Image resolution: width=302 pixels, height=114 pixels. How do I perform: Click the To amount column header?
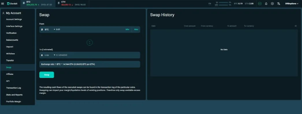click(x=232, y=26)
